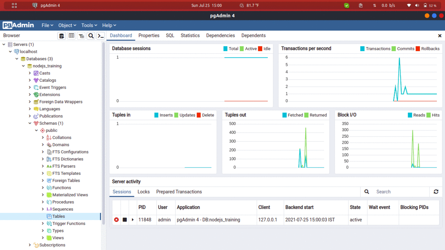Collapse the nodejs_training database node
Image resolution: width=445 pixels, height=250 pixels.
click(24, 66)
